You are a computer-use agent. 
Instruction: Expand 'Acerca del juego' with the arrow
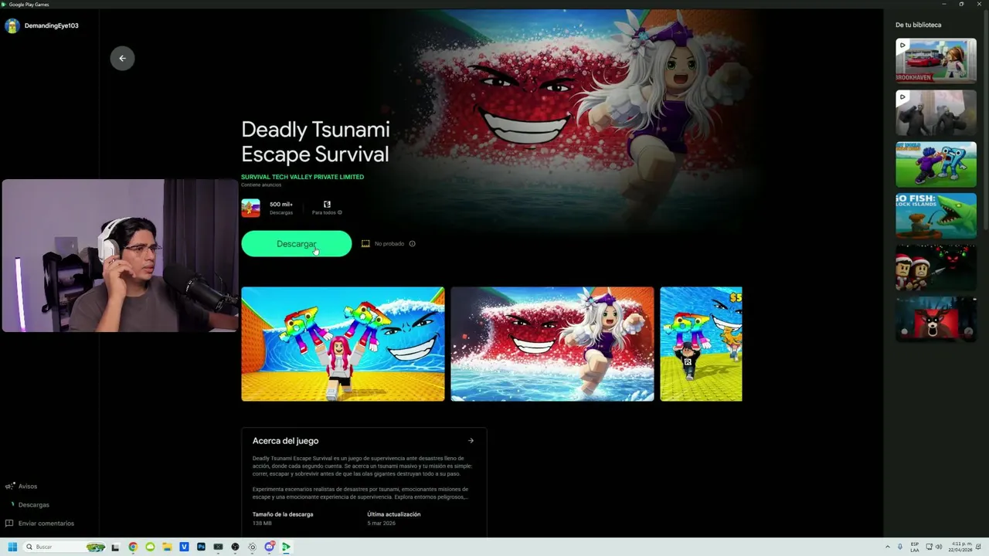471,441
